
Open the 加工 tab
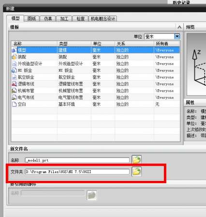(x=64, y=19)
